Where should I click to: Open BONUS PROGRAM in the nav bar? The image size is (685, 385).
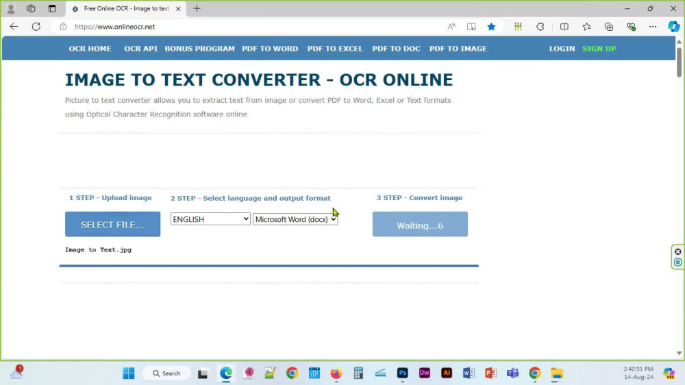click(199, 49)
